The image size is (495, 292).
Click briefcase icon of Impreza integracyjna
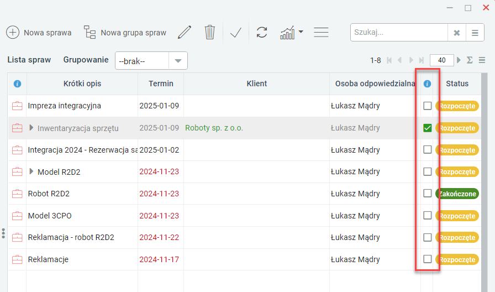tap(17, 106)
